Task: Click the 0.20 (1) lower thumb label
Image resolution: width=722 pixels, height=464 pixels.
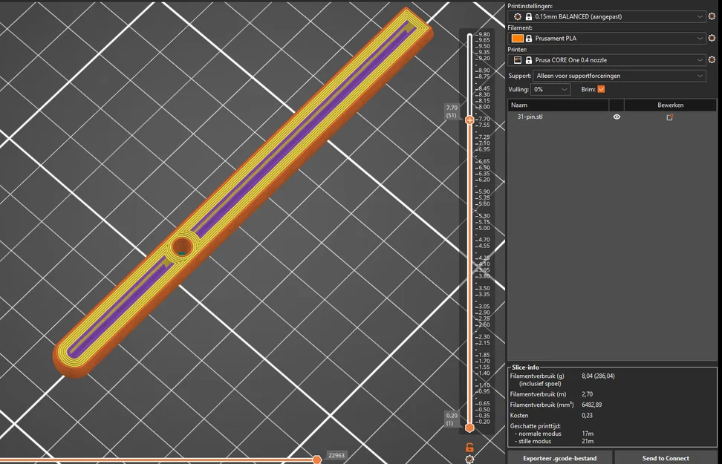Action: (452, 419)
